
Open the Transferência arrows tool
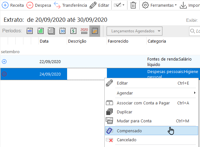[57, 5]
